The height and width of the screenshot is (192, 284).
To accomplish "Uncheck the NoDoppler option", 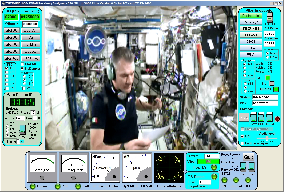I will 22,69.
